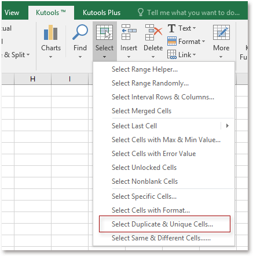Choose Select Cells with Format
Screen dimensions: 253x256
[x=164, y=210]
